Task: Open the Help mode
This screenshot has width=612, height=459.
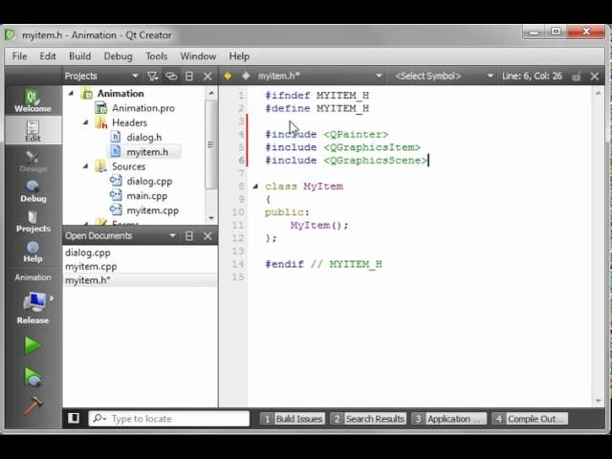Action: (33, 251)
